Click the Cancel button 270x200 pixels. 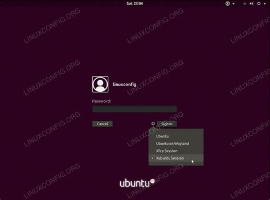(102, 124)
